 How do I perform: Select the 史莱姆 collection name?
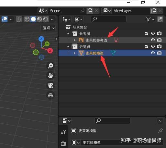tap(84, 47)
